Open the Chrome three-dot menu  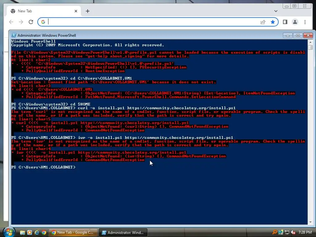point(305,22)
